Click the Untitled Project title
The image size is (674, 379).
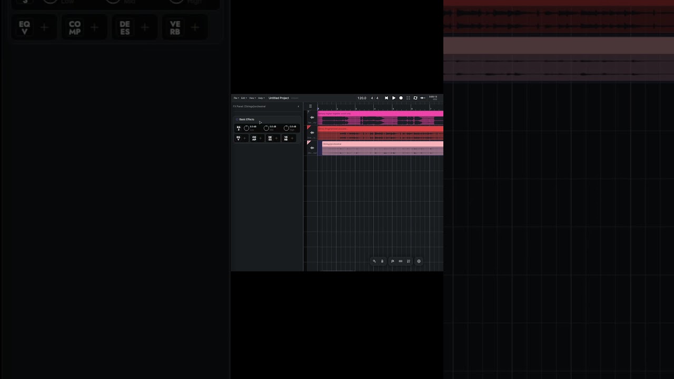coord(279,98)
